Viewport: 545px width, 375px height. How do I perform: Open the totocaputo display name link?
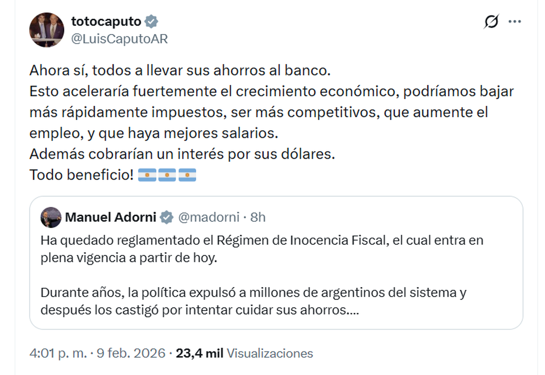click(107, 21)
